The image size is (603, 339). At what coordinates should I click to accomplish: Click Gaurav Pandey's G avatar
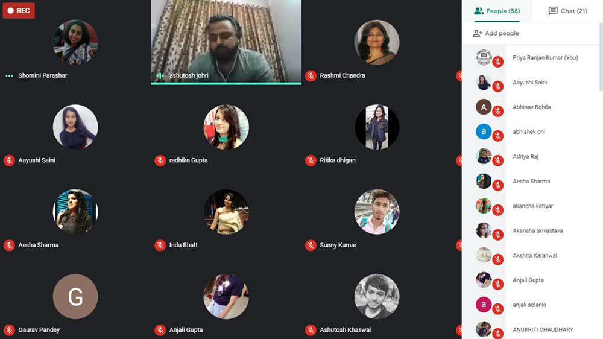75,296
